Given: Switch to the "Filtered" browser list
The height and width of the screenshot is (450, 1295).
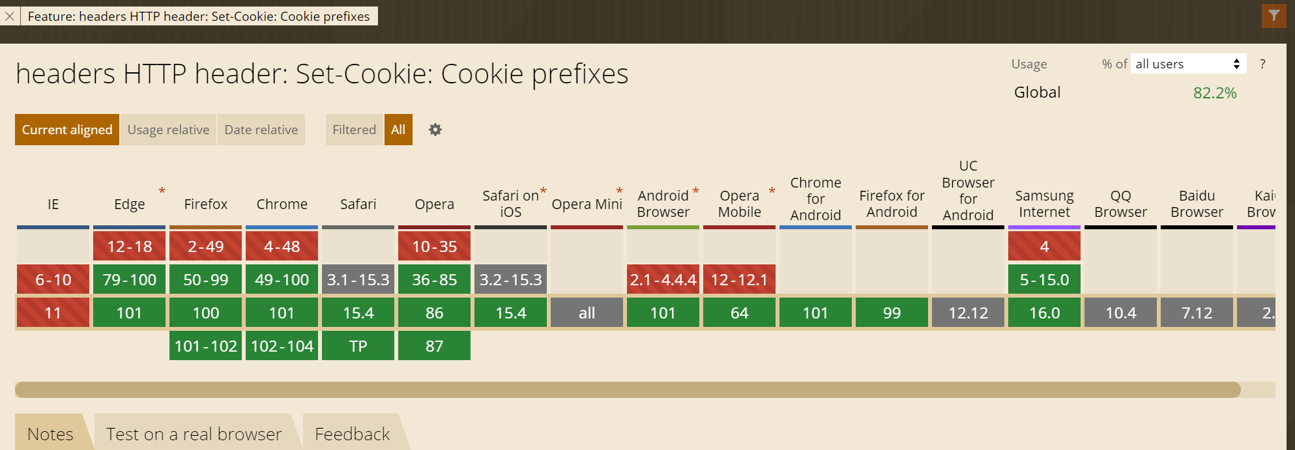Looking at the screenshot, I should pyautogui.click(x=354, y=130).
